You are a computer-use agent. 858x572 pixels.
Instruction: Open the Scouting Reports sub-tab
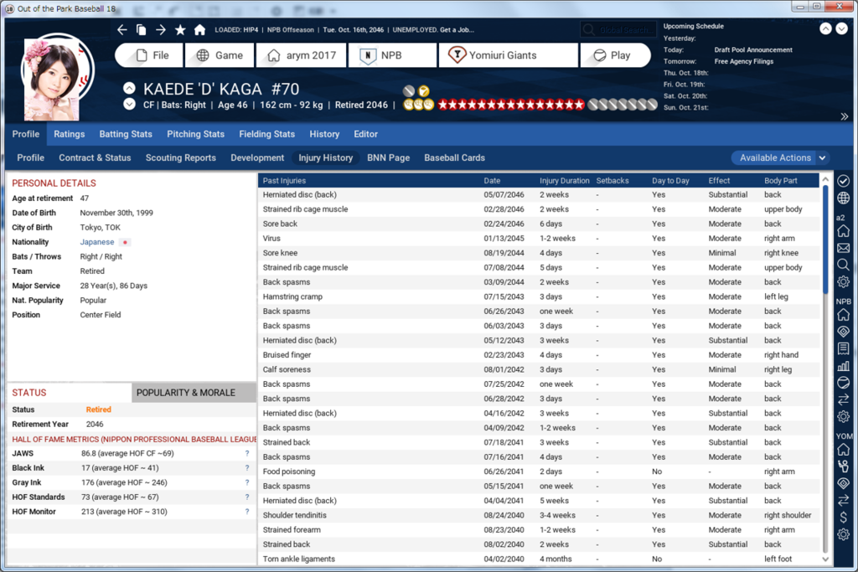click(x=181, y=157)
